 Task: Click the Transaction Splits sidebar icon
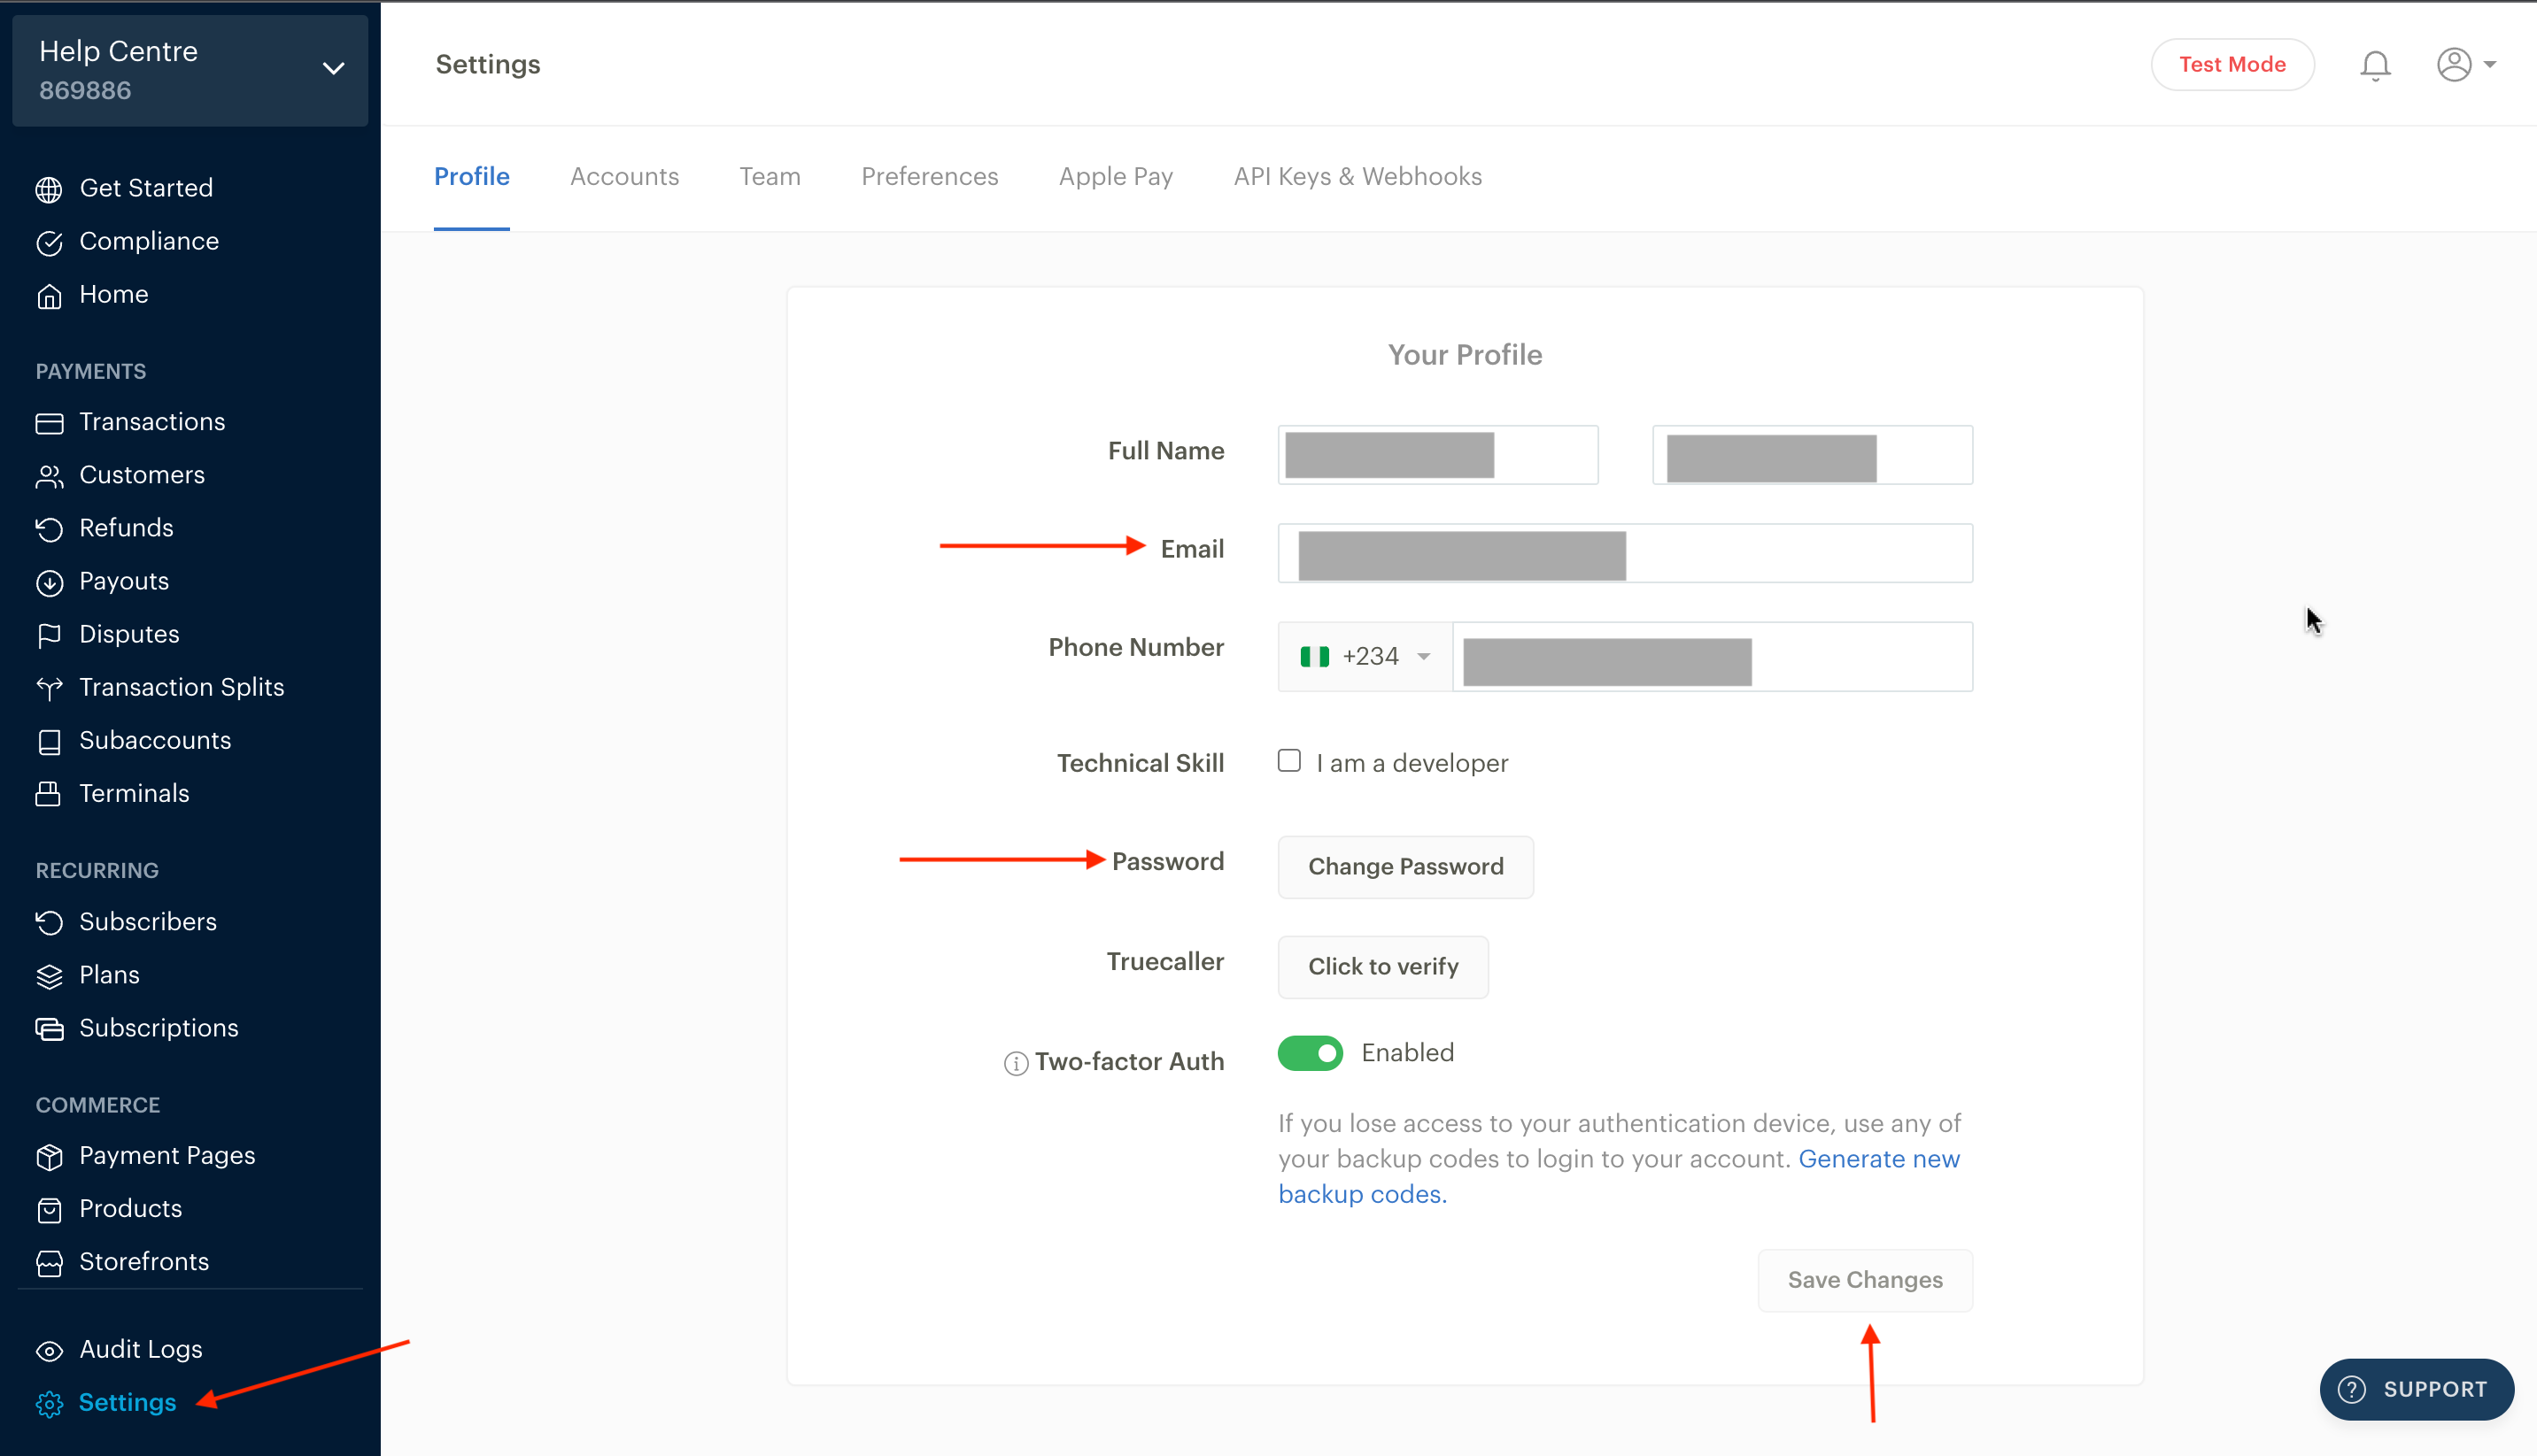pos(50,688)
